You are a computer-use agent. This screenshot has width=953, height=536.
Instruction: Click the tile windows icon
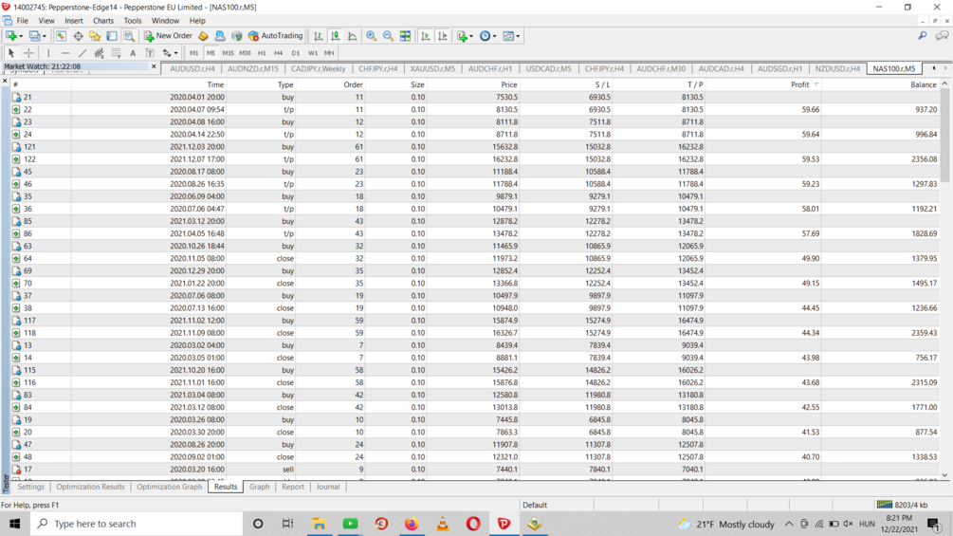click(x=405, y=36)
